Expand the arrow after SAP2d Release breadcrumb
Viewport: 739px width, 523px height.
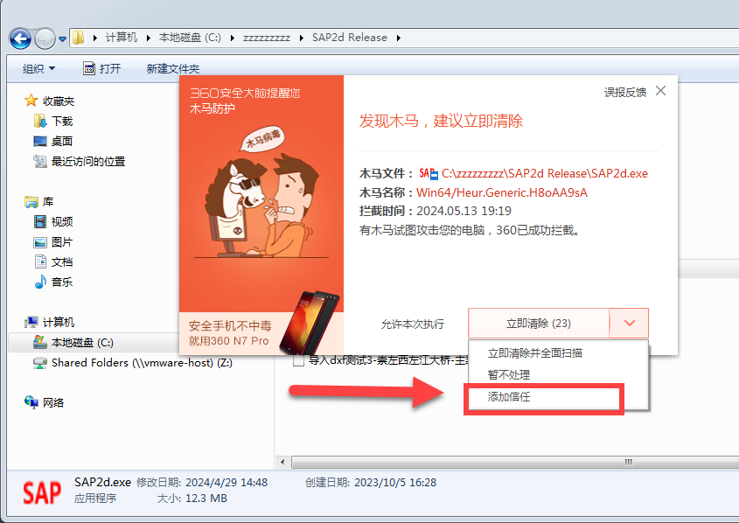399,38
